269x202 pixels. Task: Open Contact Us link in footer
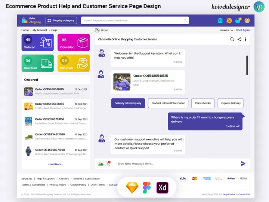pyautogui.click(x=244, y=194)
